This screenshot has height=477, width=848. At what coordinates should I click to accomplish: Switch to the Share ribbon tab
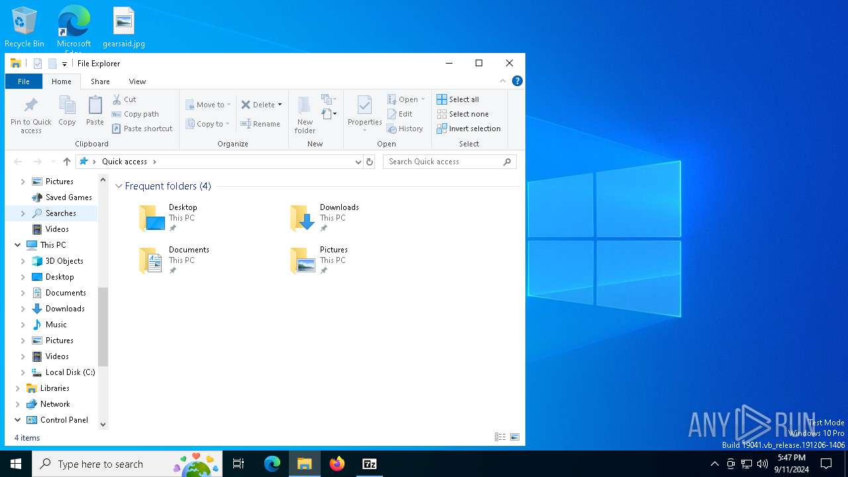[x=100, y=81]
